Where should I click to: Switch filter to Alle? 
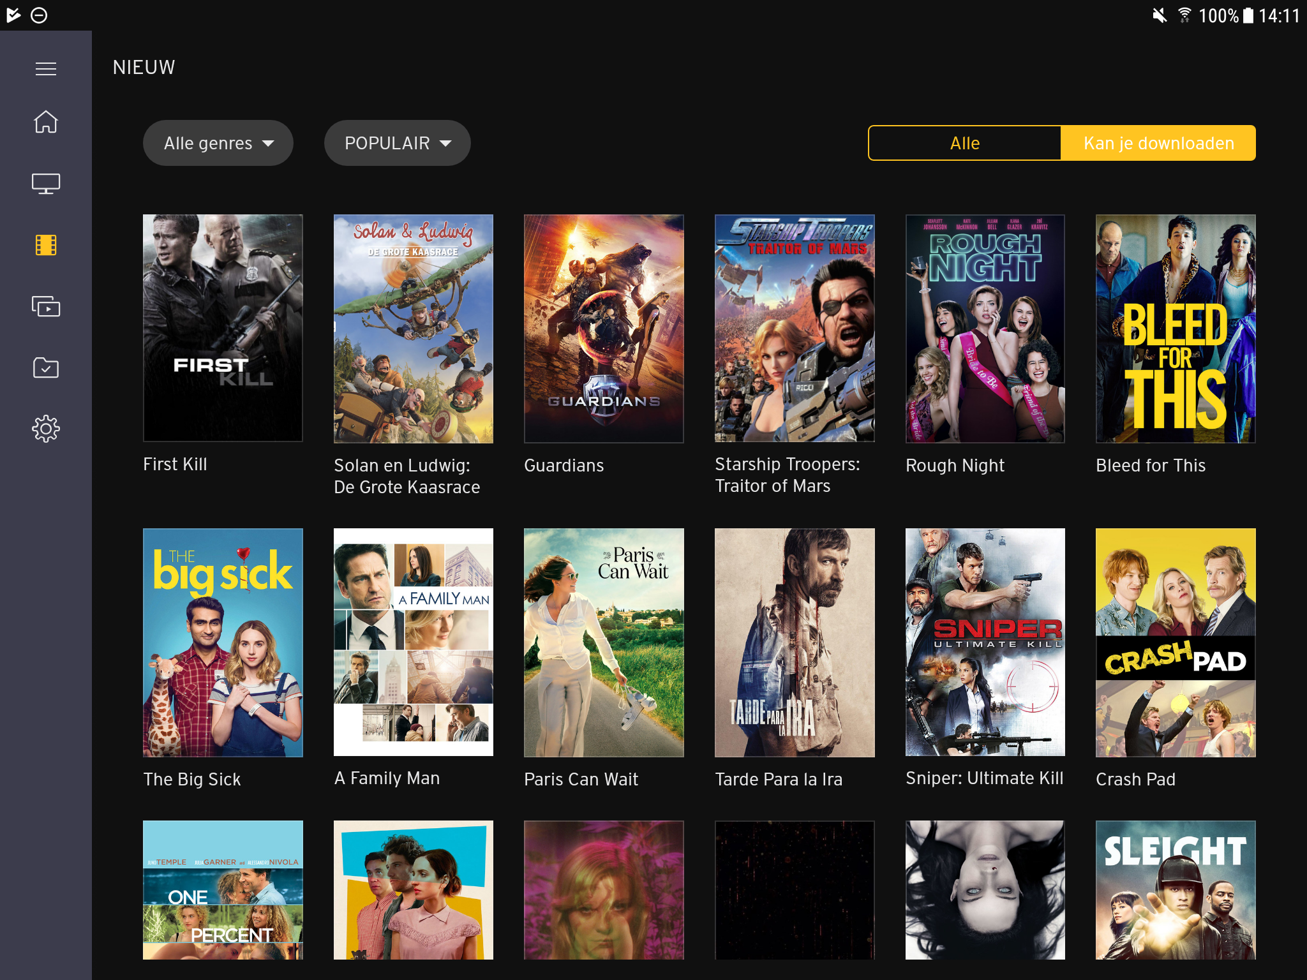pyautogui.click(x=964, y=143)
